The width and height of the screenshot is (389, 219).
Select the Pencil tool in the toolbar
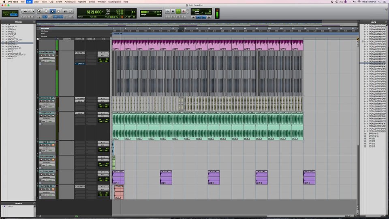(x=71, y=11)
